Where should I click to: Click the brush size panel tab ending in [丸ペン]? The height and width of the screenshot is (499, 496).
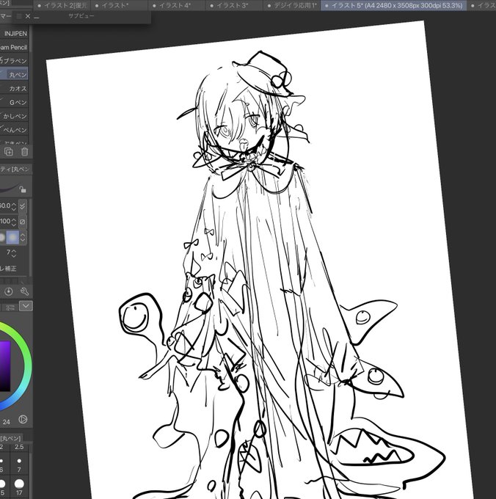pyautogui.click(x=10, y=438)
